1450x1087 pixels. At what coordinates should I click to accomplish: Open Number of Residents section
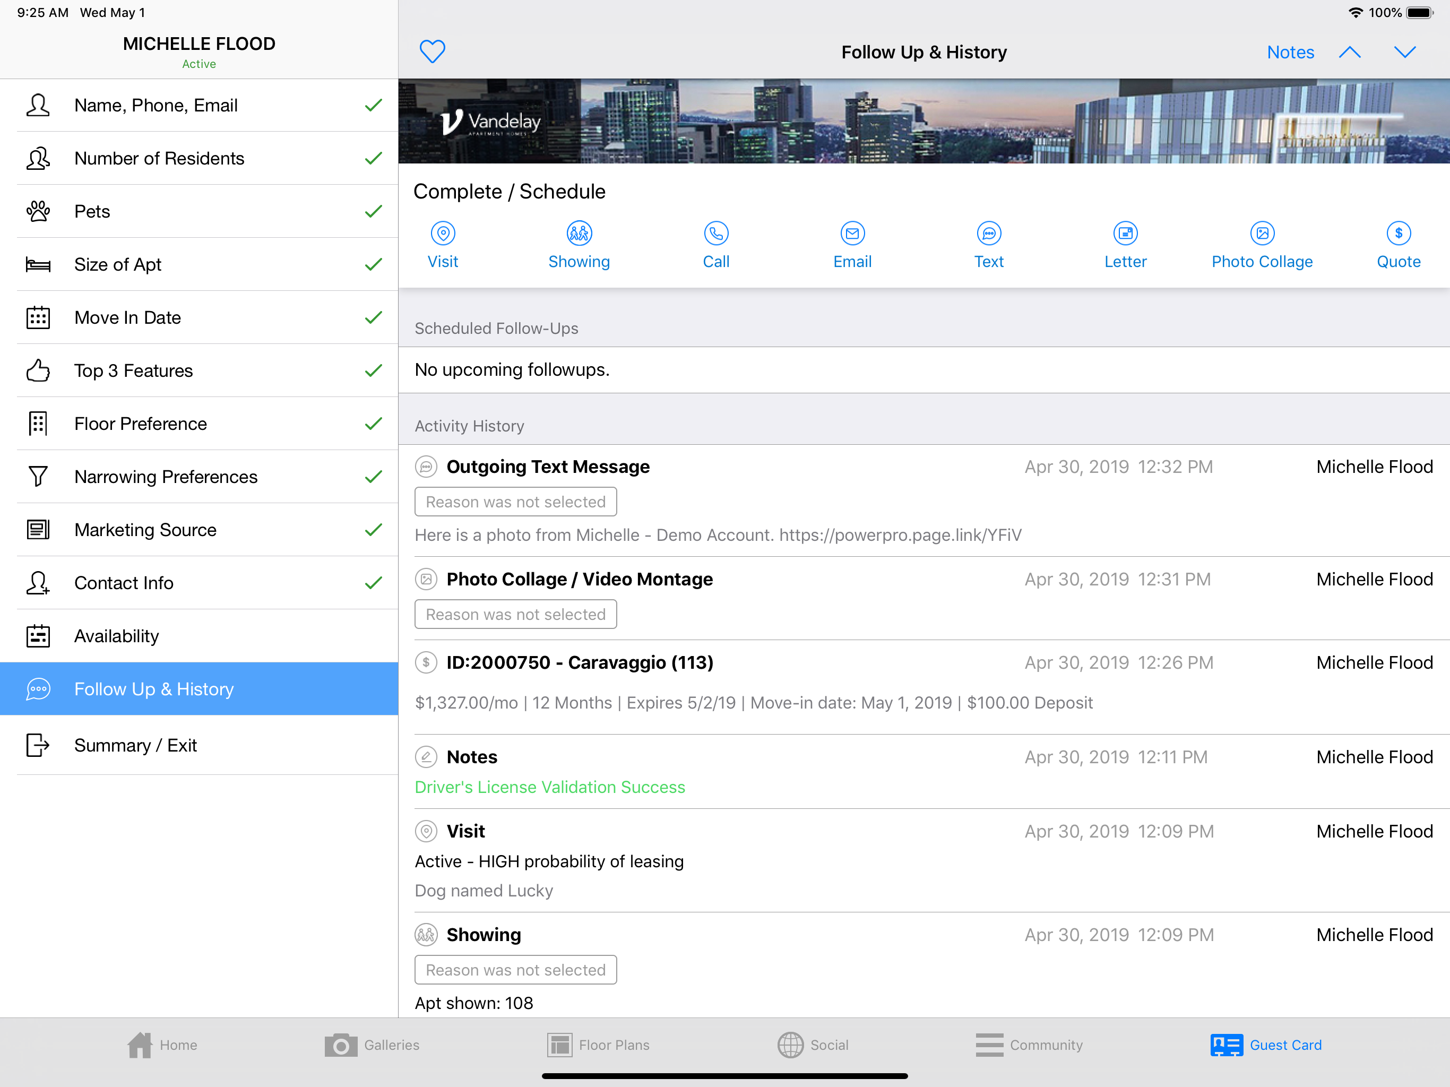pos(199,159)
